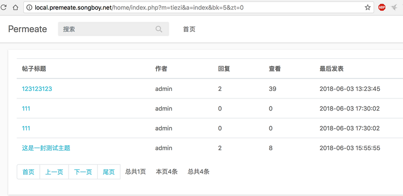Select the view count 39
The image size is (403, 196).
[x=273, y=89]
